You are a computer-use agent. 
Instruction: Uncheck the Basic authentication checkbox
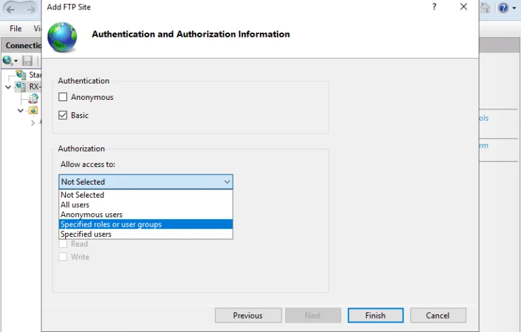[63, 115]
